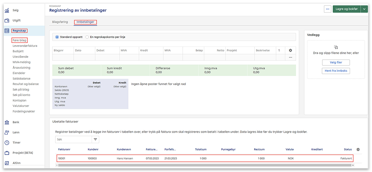Viewport: 372px width, 172px height.
Task: Select En regnskapskonto per linje option
Action: tap(87, 37)
